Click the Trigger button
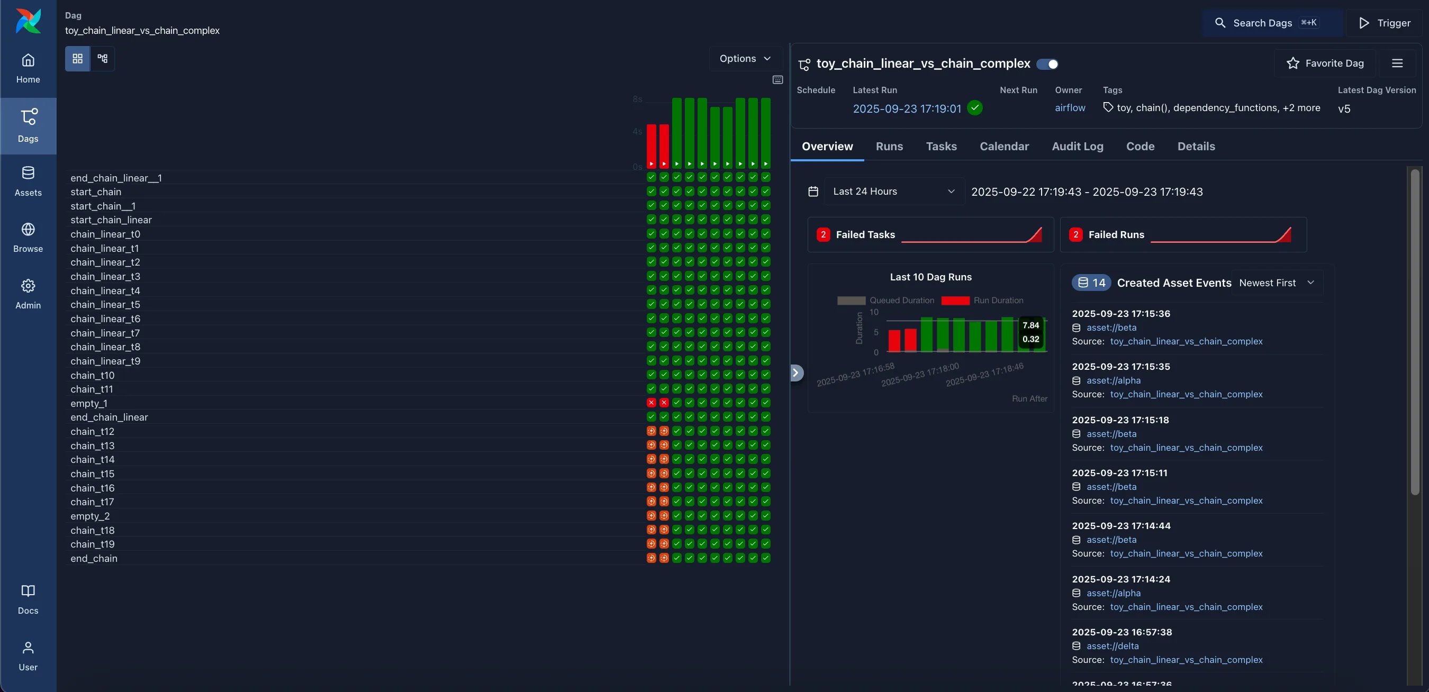 point(1385,23)
